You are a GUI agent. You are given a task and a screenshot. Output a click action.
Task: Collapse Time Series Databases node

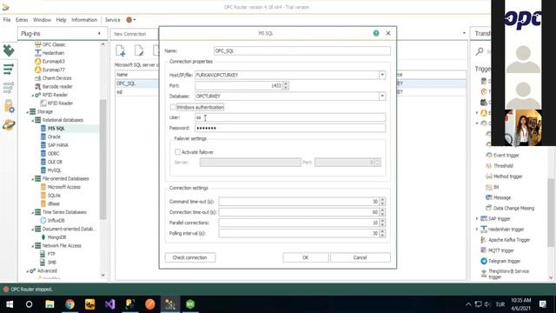(33, 212)
